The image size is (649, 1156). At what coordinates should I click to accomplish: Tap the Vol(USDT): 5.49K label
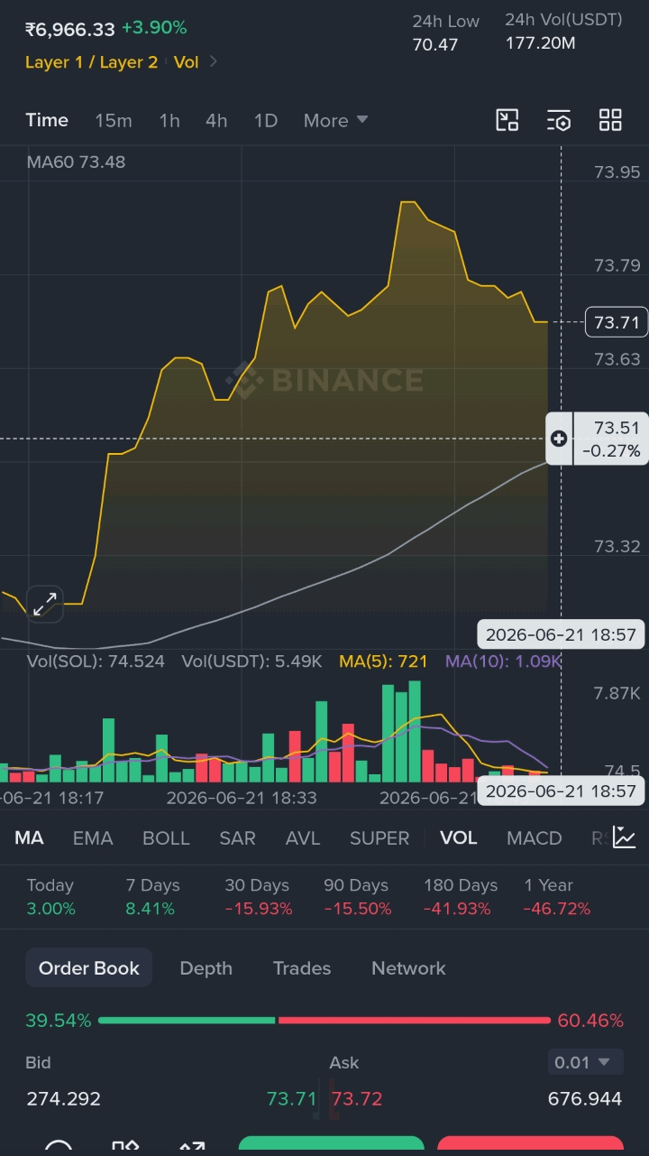(251, 661)
